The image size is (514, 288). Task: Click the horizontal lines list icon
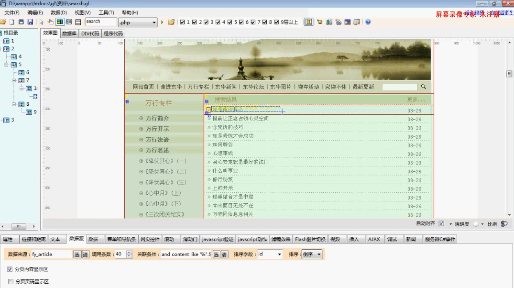pyautogui.click(x=78, y=22)
